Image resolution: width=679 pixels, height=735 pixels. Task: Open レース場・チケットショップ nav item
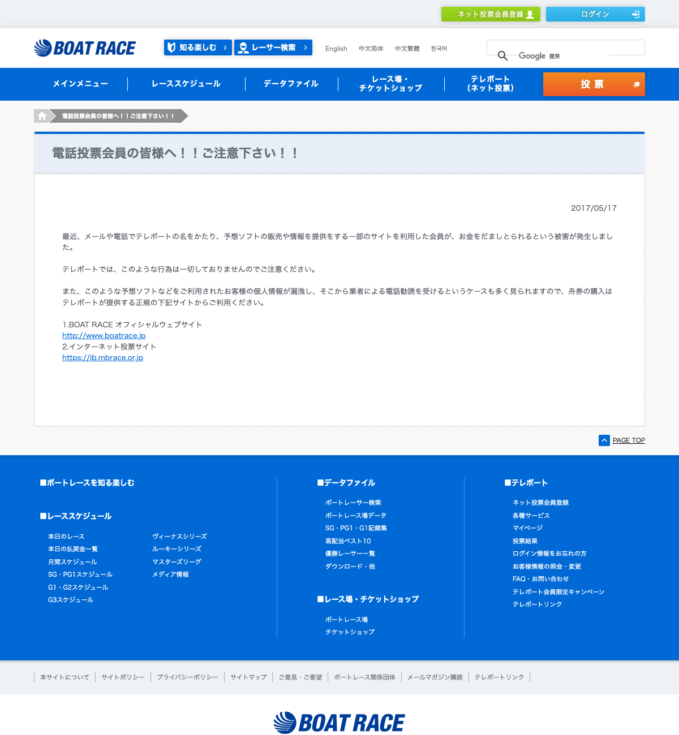391,84
